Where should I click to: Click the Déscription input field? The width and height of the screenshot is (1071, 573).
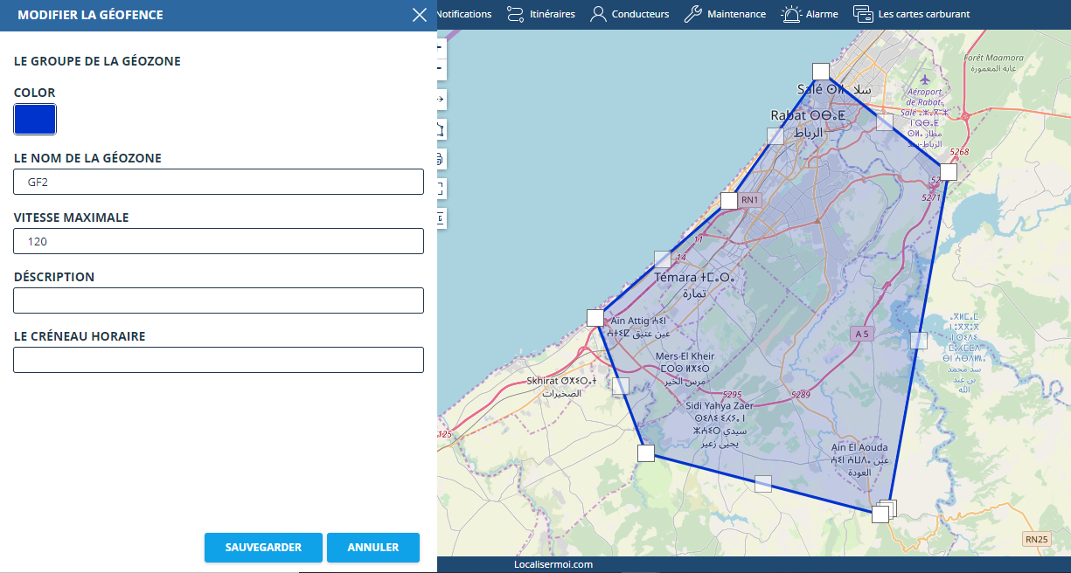coord(219,300)
